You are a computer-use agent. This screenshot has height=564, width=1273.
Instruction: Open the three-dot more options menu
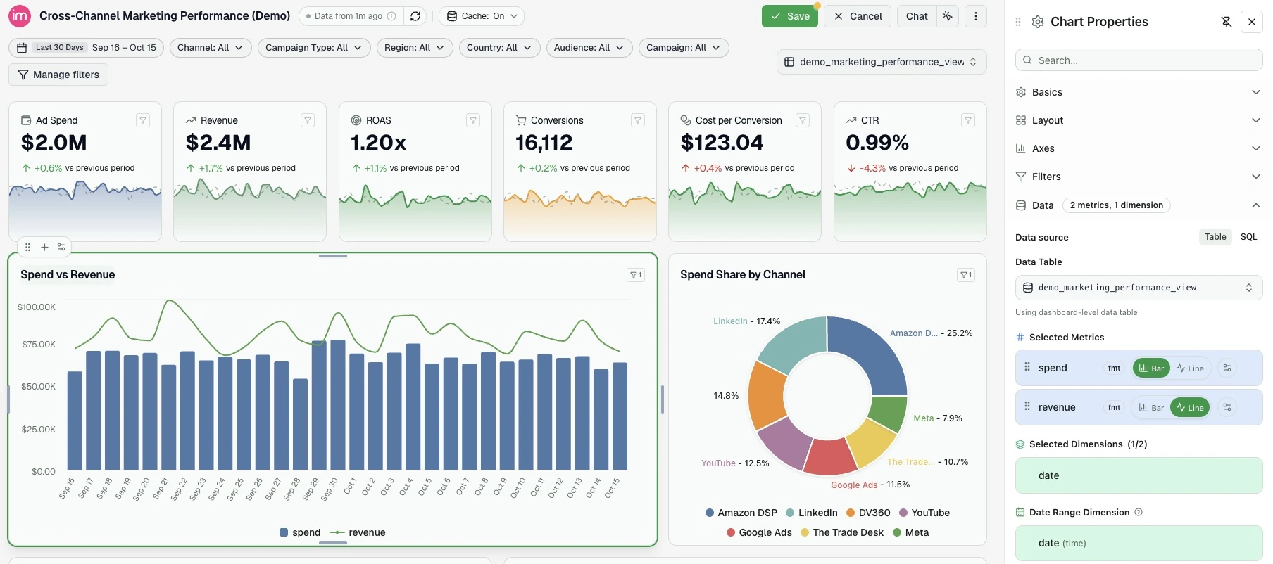[x=976, y=16]
